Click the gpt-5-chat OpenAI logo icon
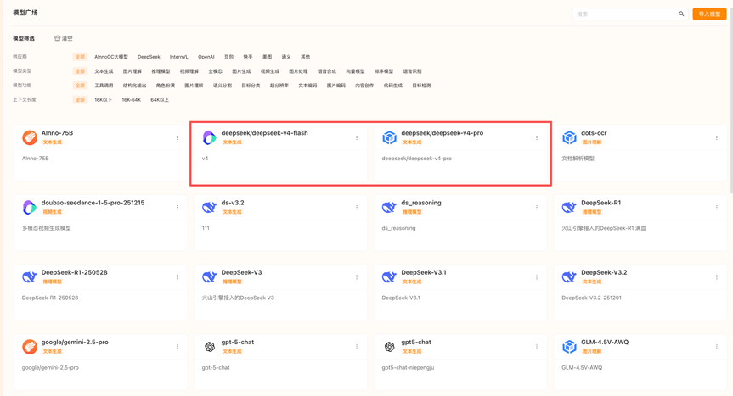Screen dimensions: 733x396 pyautogui.click(x=210, y=347)
